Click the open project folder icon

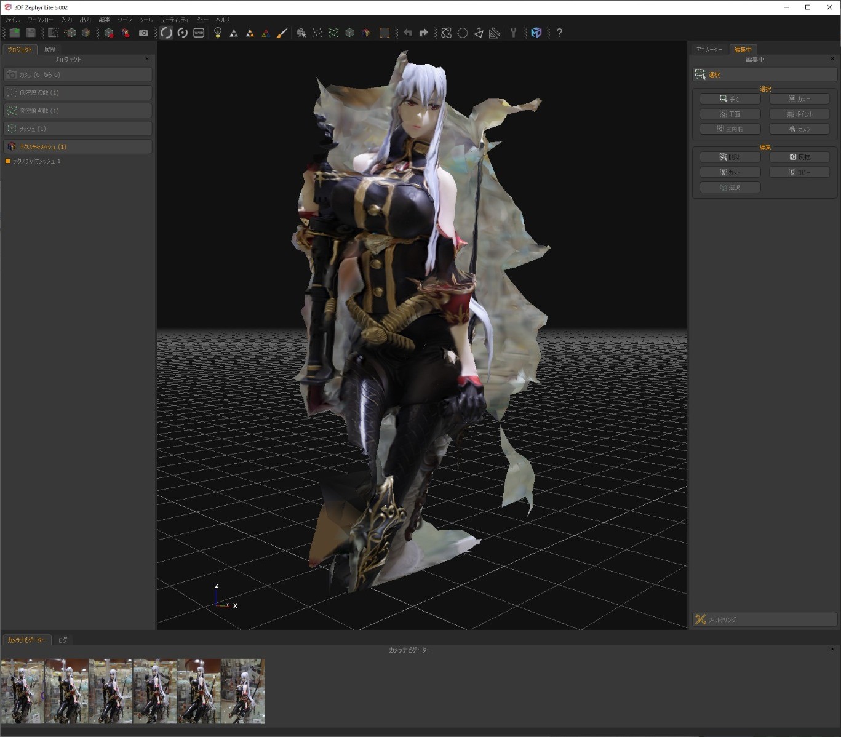15,33
